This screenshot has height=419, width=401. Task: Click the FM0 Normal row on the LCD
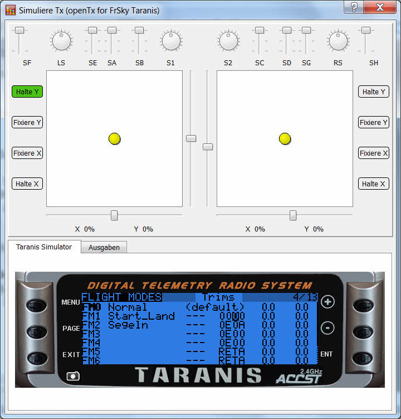click(199, 307)
